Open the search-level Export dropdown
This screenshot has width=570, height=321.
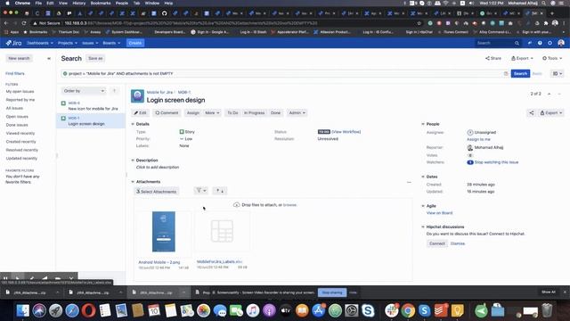coord(522,58)
